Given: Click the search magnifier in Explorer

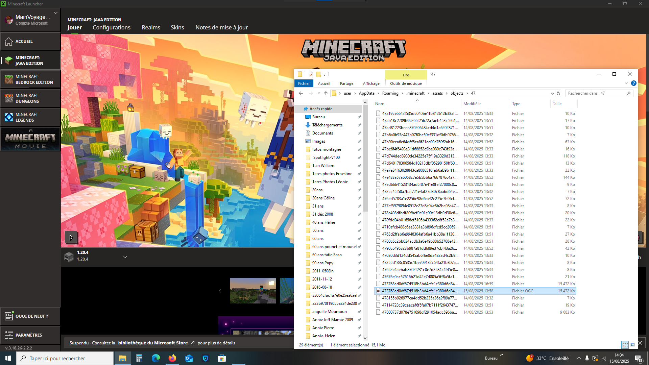Looking at the screenshot, I should (628, 93).
